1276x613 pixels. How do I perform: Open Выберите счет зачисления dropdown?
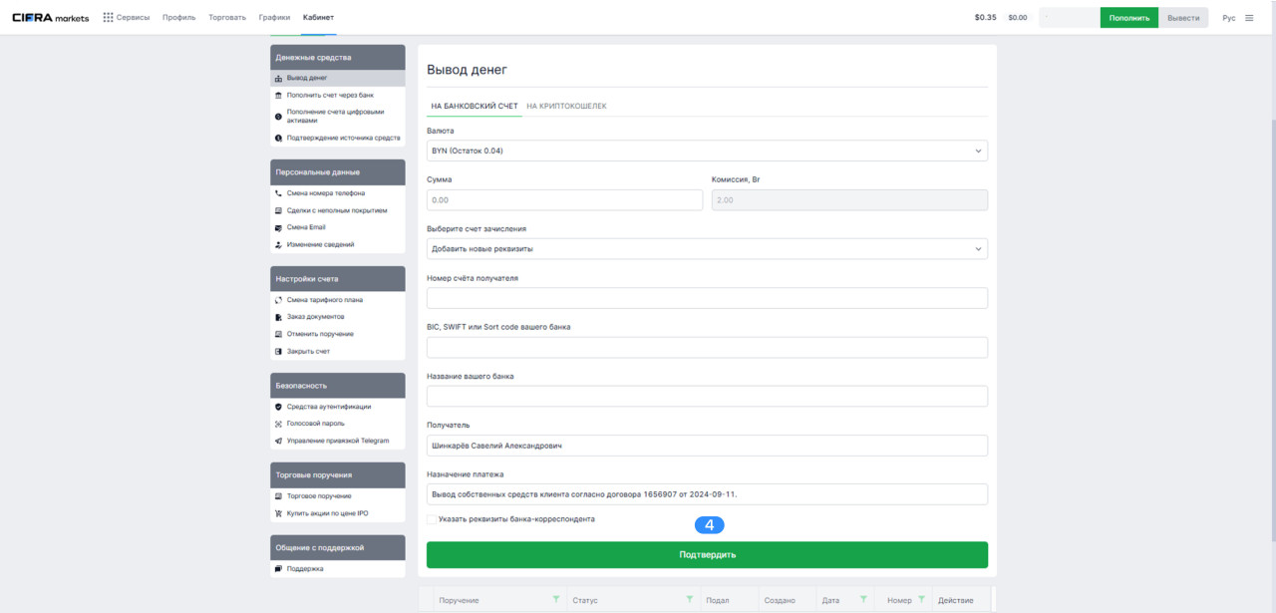point(707,248)
